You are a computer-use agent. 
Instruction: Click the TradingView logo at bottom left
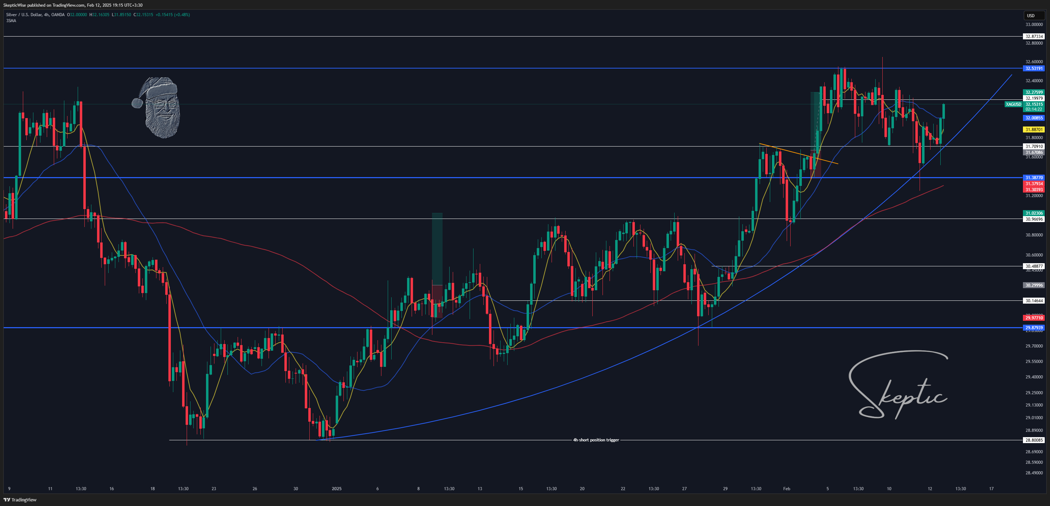[x=20, y=499]
